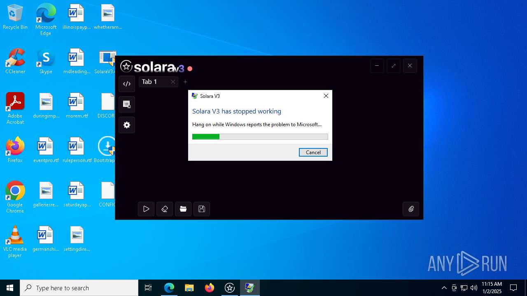Switch to Solara star icon in taskbar
This screenshot has height=296, width=527.
229,288
